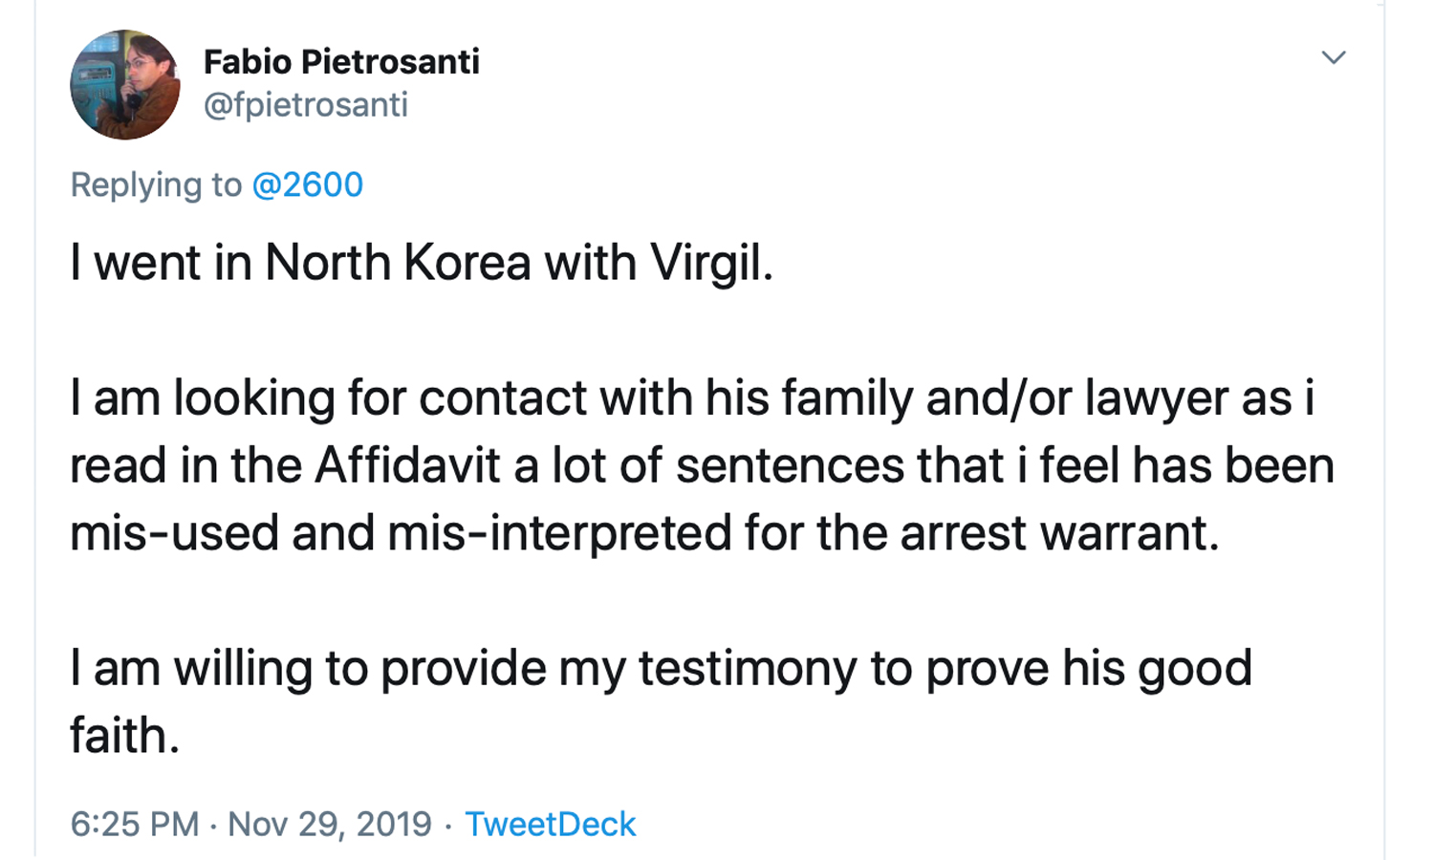Image resolution: width=1434 pixels, height=860 pixels.
Task: Click the 6:25 PM timestamp
Action: (x=135, y=824)
